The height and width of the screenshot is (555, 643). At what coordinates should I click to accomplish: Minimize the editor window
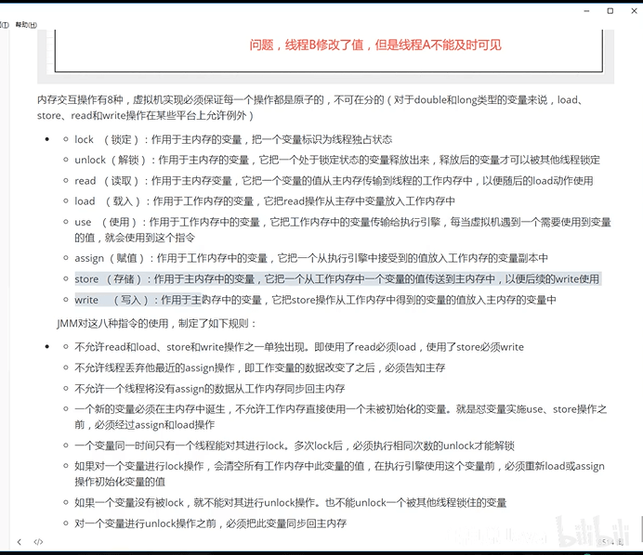587,11
